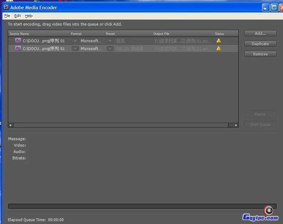This screenshot has width=283, height=224.
Task: Click the Premiere icon in the second queue row
Action: (x=18, y=48)
